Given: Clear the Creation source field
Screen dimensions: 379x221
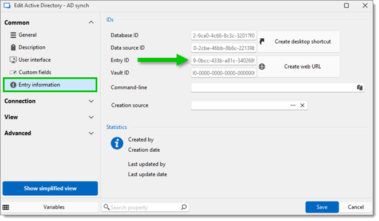Looking at the screenshot, I should pyautogui.click(x=302, y=105).
